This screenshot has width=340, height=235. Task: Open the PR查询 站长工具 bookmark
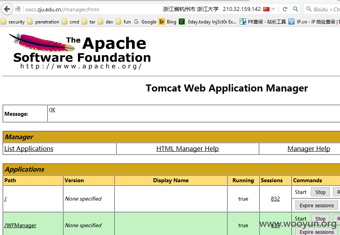[263, 22]
